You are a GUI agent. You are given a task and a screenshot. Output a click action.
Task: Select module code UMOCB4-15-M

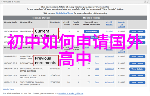[x=11, y=31]
